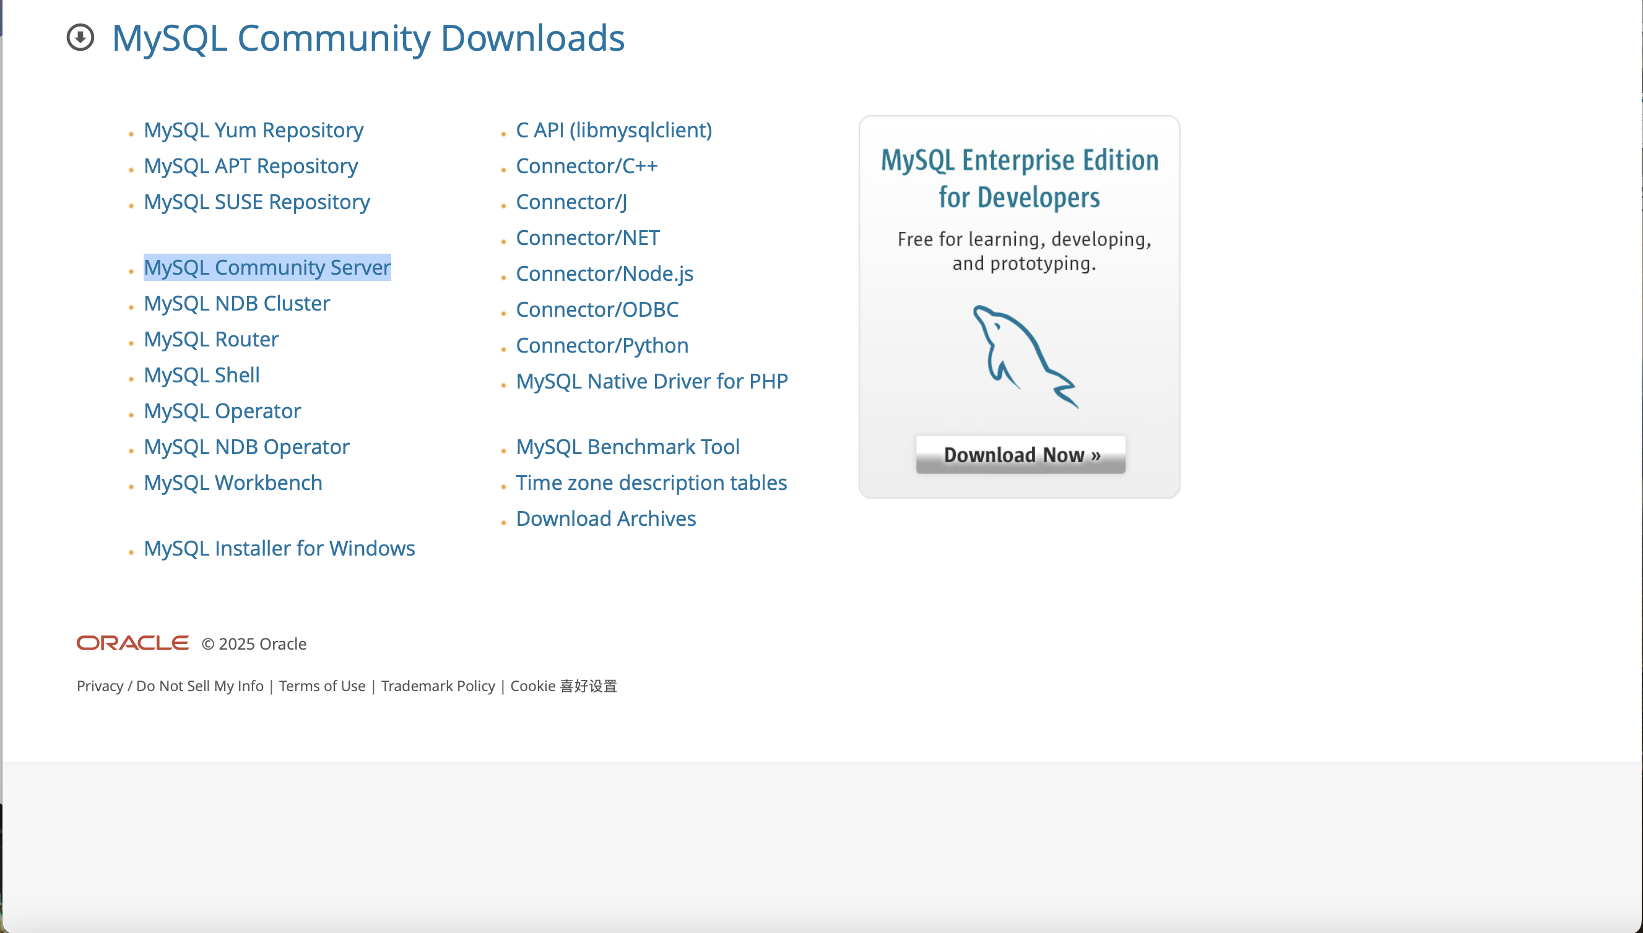Viewport: 1643px width, 933px height.
Task: Click the download circle icon beside page title
Action: coord(80,37)
